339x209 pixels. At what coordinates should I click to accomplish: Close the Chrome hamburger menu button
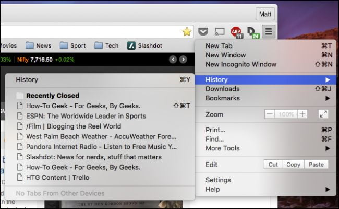coord(269,32)
